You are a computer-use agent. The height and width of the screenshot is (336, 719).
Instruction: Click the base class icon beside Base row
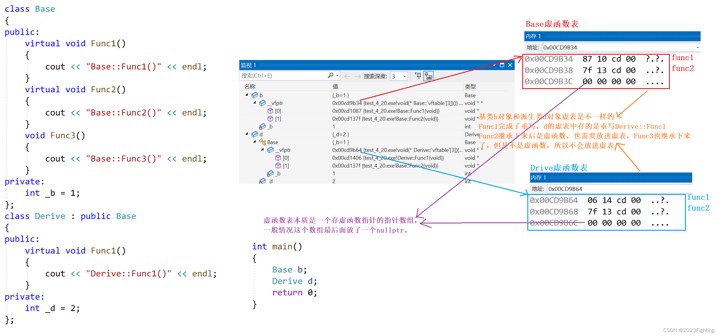pos(262,142)
